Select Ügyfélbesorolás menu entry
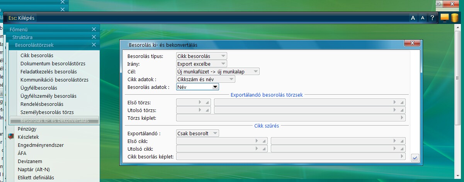The height and width of the screenshot is (182, 464). 39,88
